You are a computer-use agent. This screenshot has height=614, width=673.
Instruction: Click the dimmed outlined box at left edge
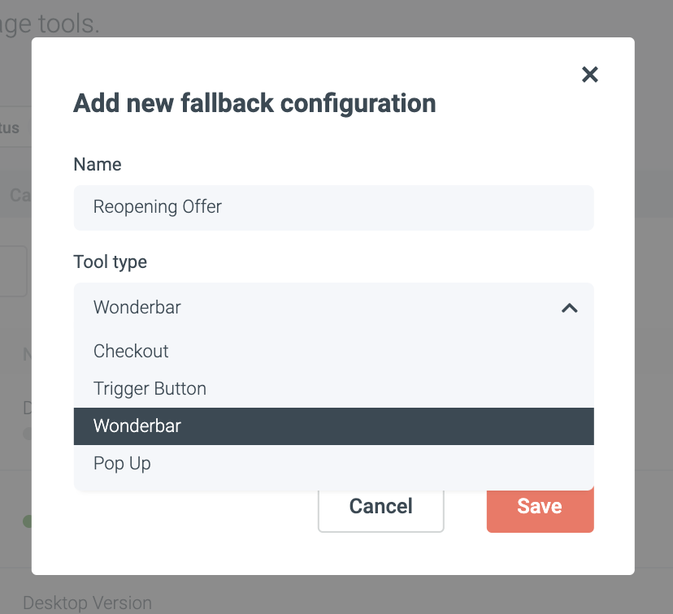click(15, 271)
